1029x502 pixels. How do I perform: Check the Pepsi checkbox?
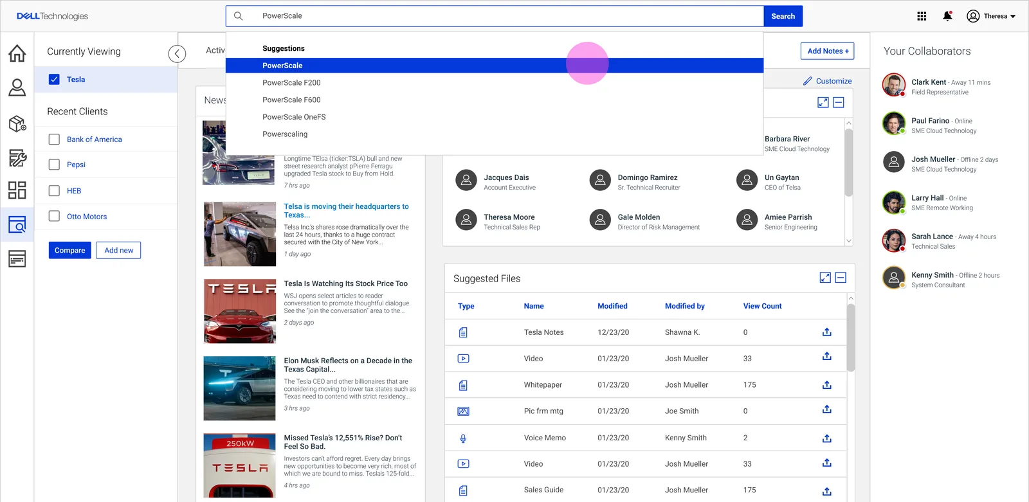(x=54, y=165)
